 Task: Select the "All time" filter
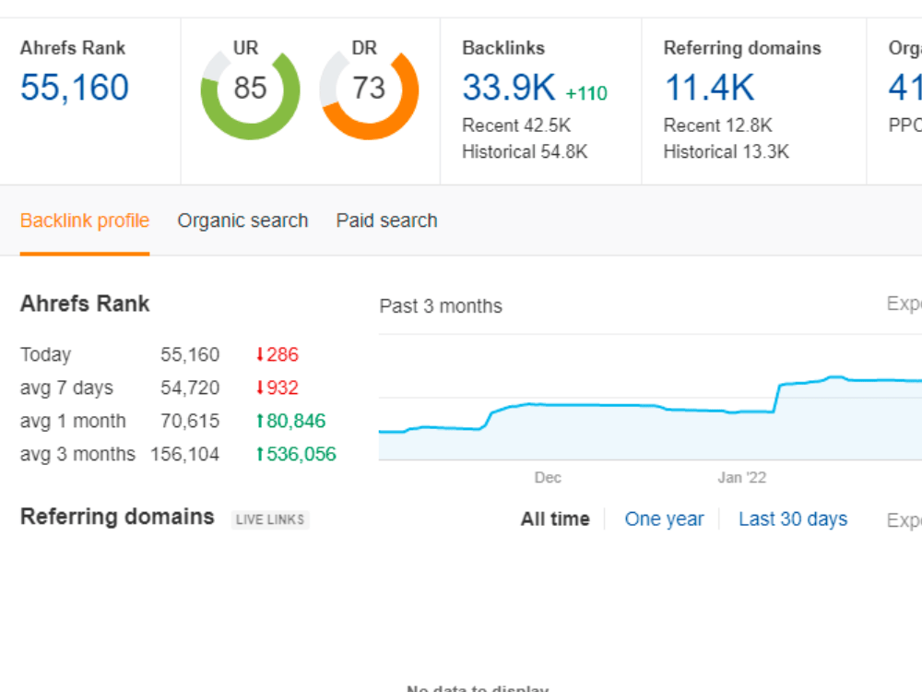click(x=554, y=519)
